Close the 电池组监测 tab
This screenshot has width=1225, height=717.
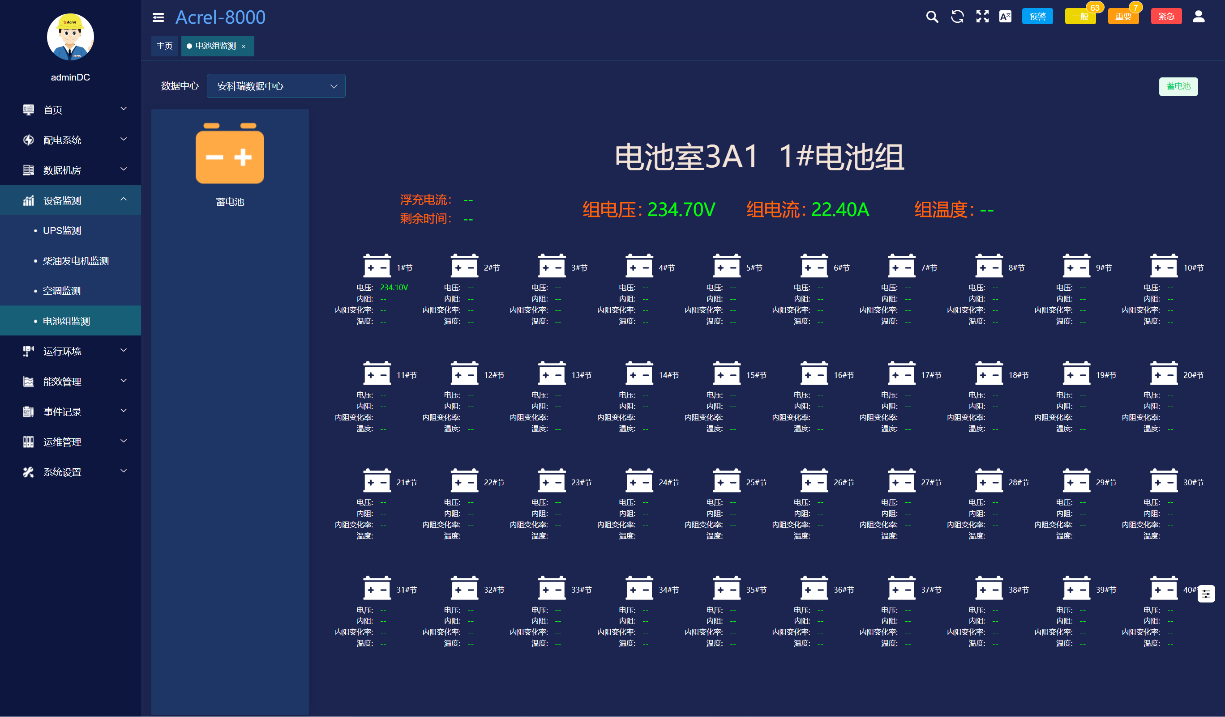[x=244, y=47]
